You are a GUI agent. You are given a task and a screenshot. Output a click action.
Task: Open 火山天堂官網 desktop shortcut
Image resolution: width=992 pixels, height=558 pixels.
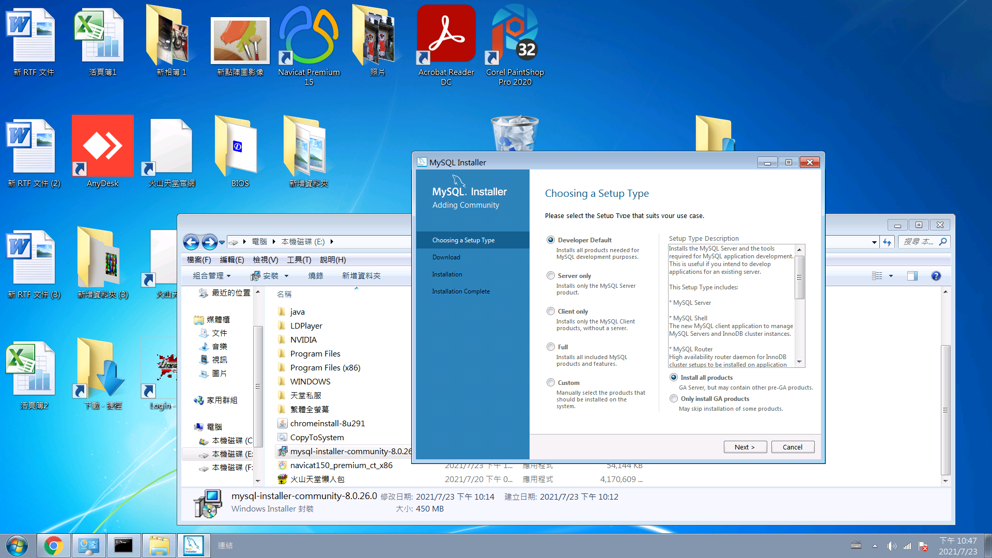coord(171,151)
